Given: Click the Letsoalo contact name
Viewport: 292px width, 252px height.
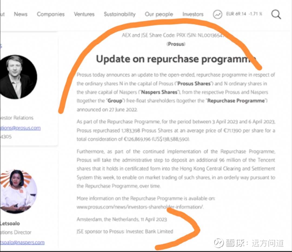Looking at the screenshot, I should point(10,223).
